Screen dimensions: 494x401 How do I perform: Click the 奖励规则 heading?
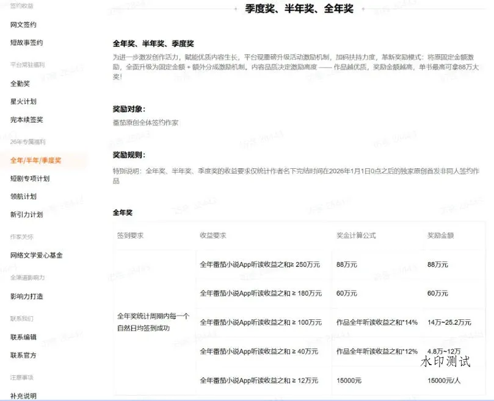click(x=129, y=155)
